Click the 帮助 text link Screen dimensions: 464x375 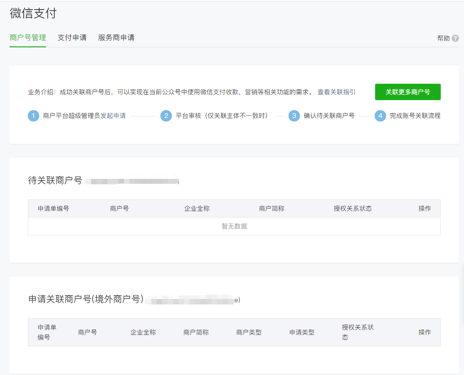pyautogui.click(x=443, y=38)
